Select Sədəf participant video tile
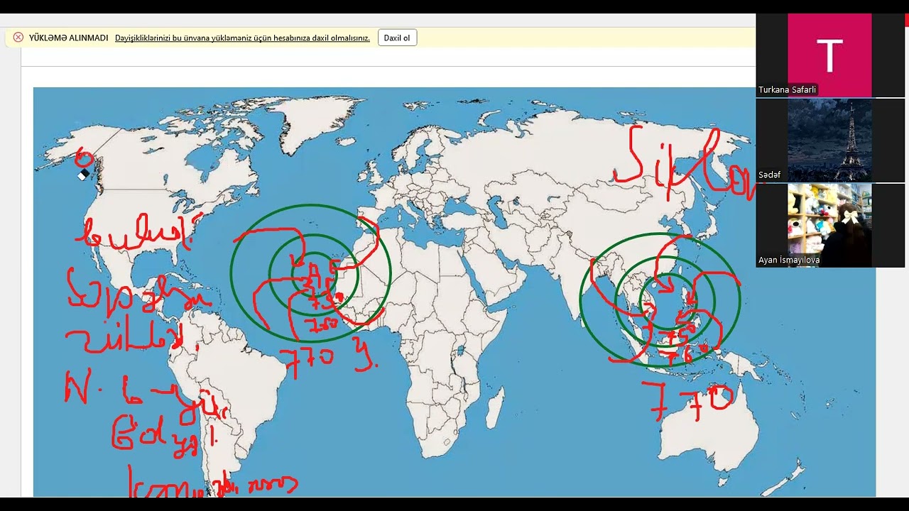The width and height of the screenshot is (909, 511). [829, 140]
